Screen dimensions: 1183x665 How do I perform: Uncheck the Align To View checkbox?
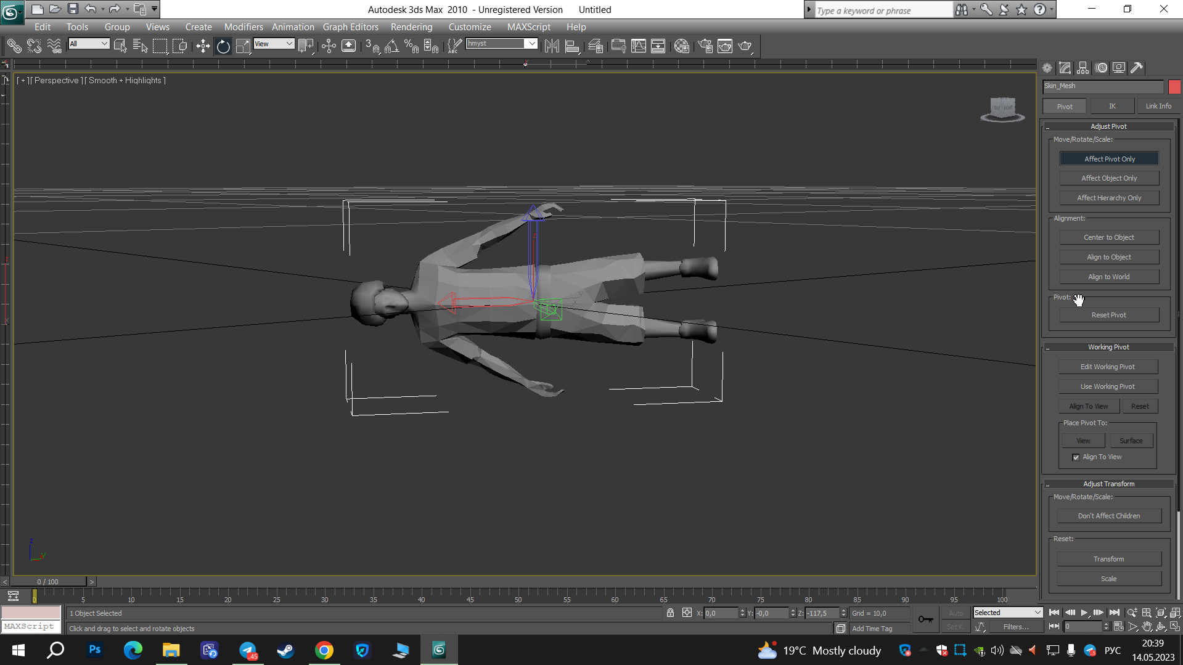[1076, 457]
